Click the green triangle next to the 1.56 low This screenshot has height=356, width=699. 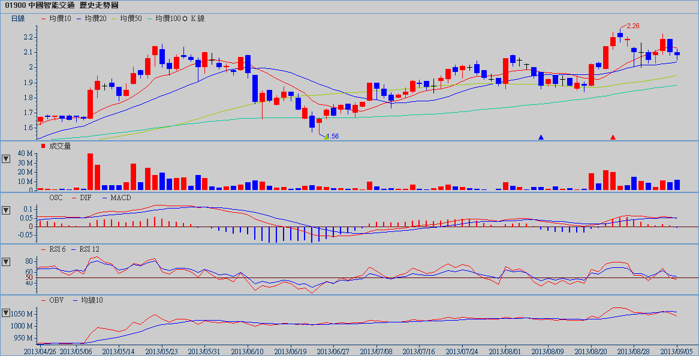[326, 137]
